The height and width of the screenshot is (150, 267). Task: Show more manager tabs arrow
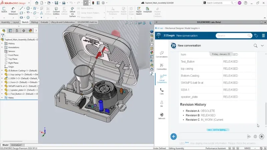pyautogui.click(x=36, y=31)
